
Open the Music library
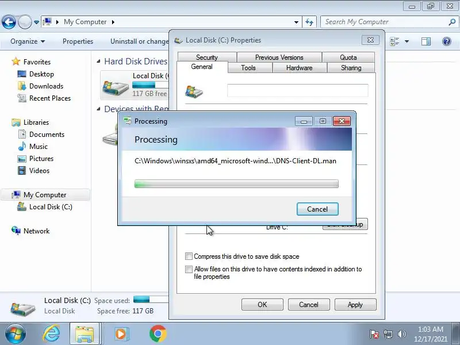coord(38,147)
